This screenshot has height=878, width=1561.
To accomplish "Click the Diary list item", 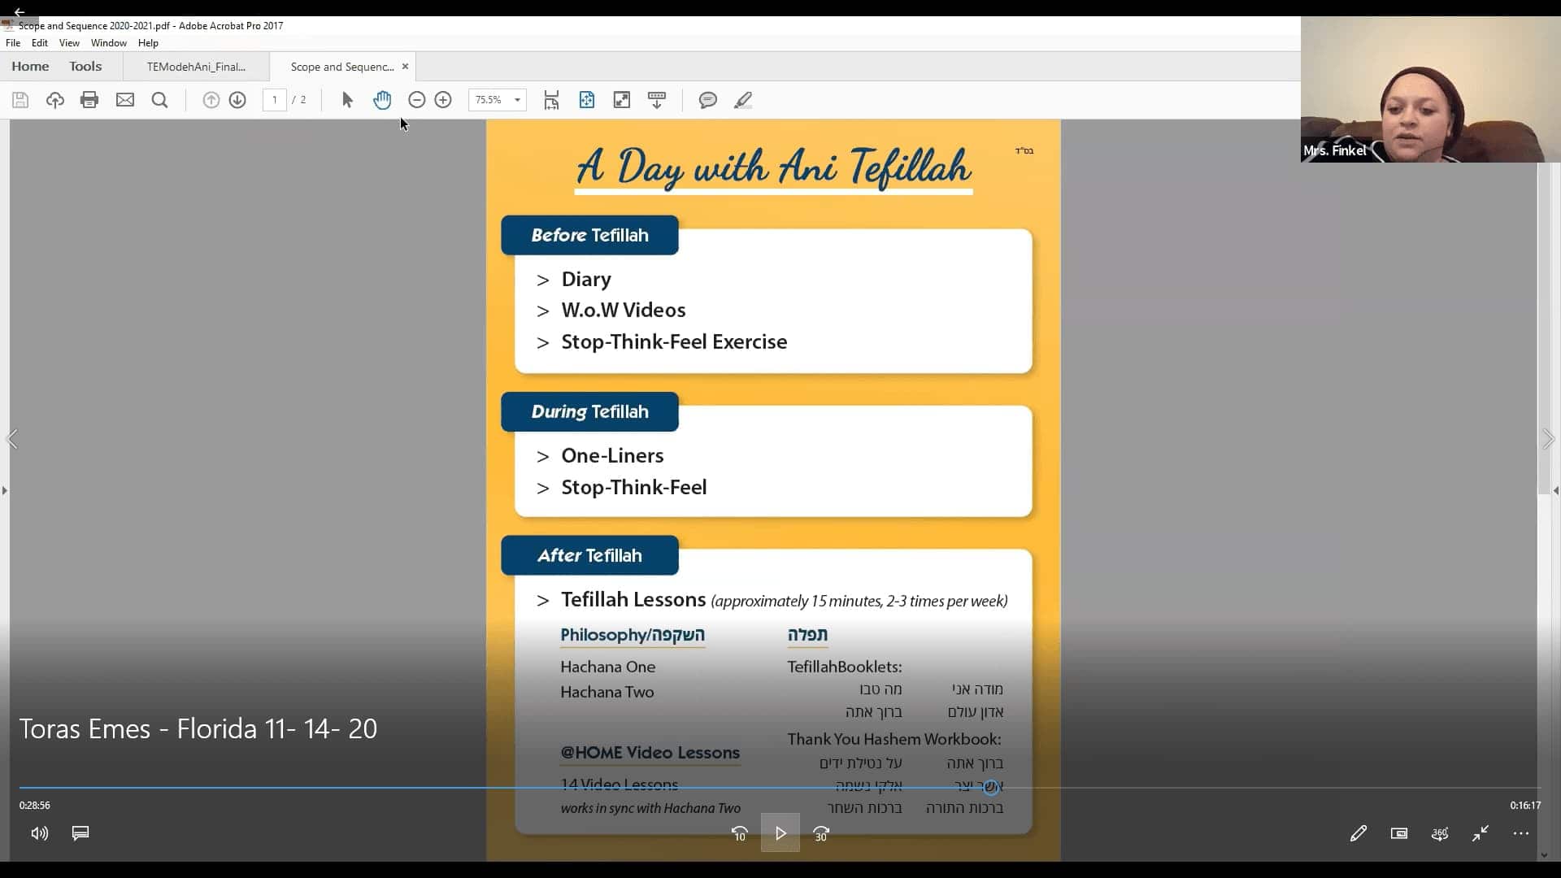I will (x=585, y=280).
